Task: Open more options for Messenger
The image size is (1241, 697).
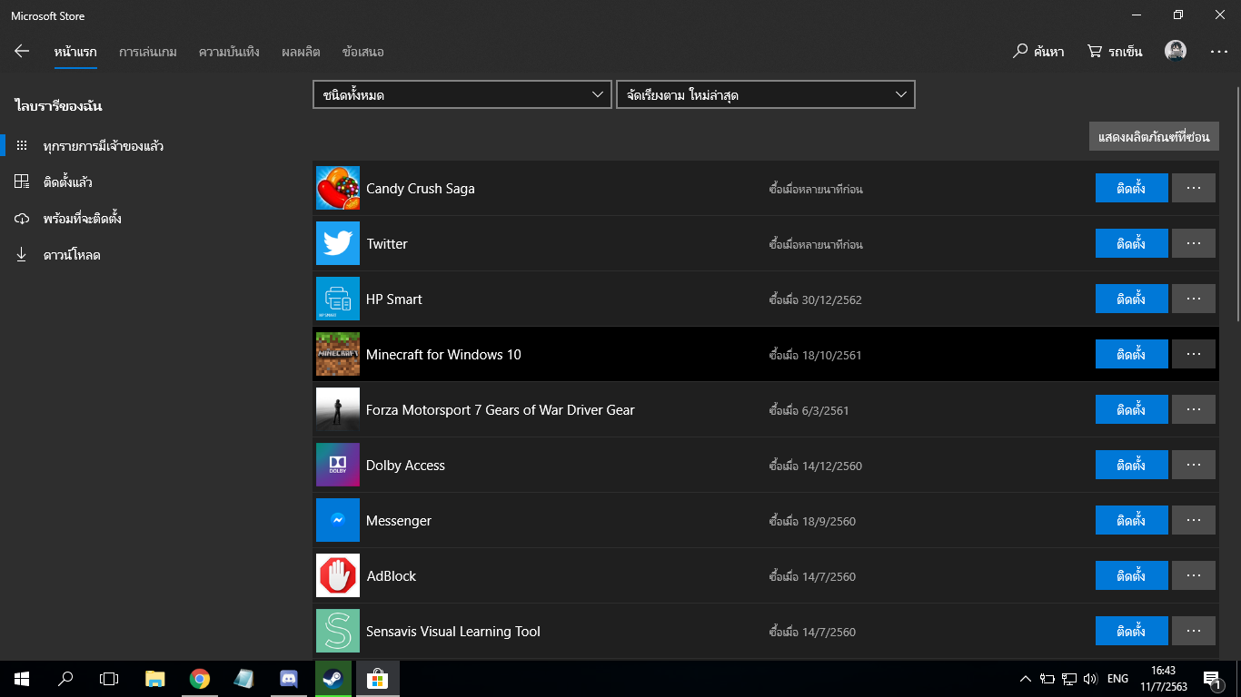Action: click(1194, 520)
